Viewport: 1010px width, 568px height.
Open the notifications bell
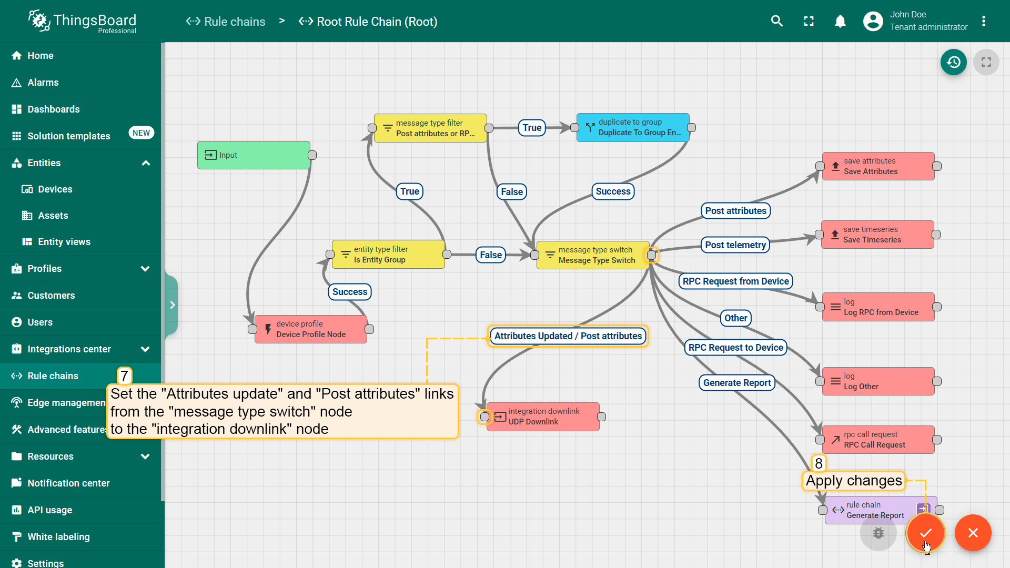(x=840, y=21)
